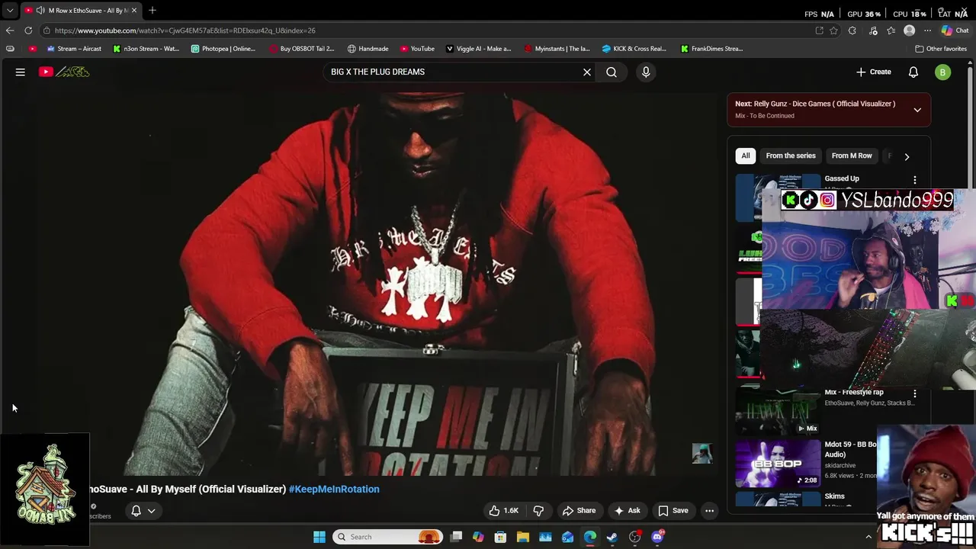Open the tab search dropdown chevron

tap(10, 10)
